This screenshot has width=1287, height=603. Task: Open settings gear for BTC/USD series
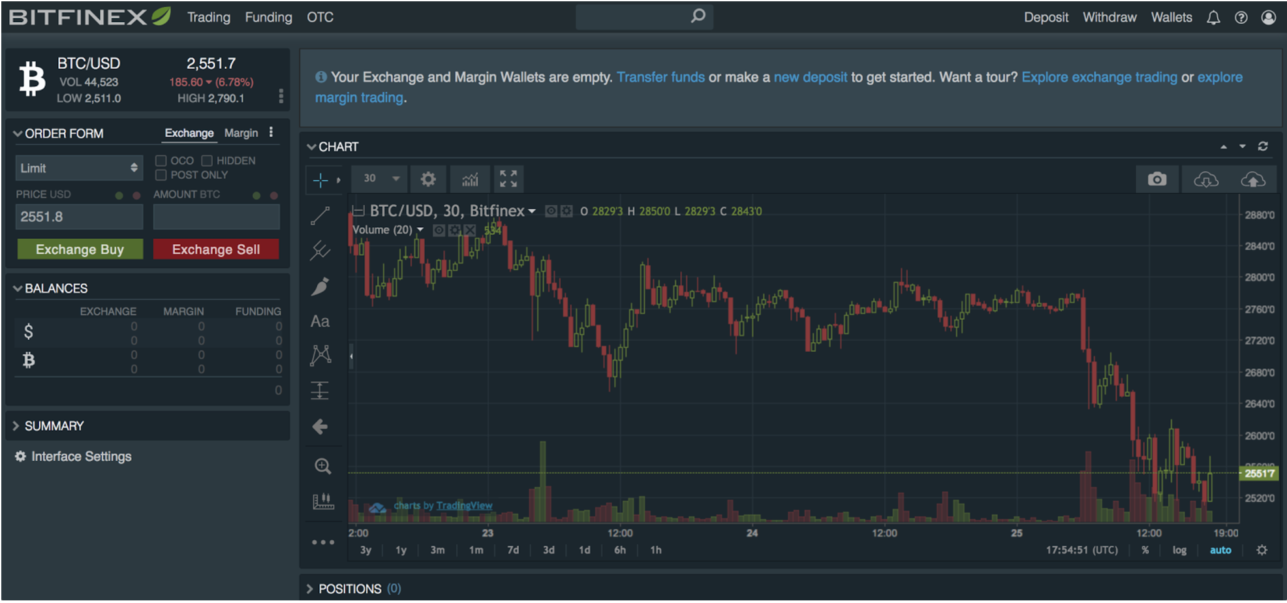[x=566, y=211]
